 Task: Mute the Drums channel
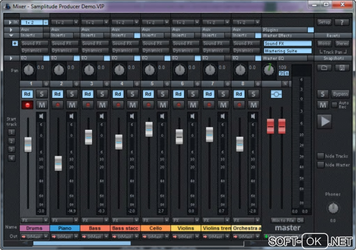(42, 105)
